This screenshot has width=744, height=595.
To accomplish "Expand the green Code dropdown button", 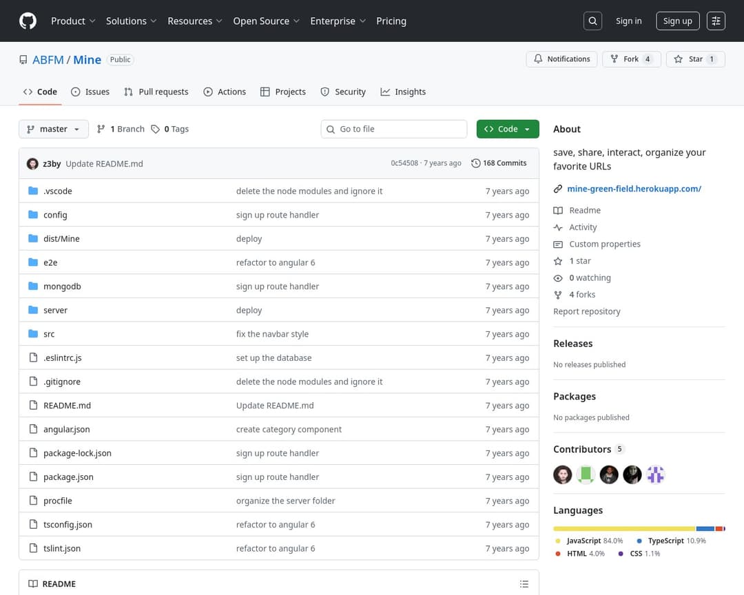I will (x=508, y=129).
